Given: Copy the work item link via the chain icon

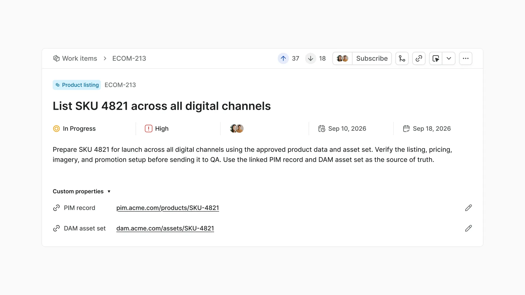Looking at the screenshot, I should pyautogui.click(x=419, y=58).
